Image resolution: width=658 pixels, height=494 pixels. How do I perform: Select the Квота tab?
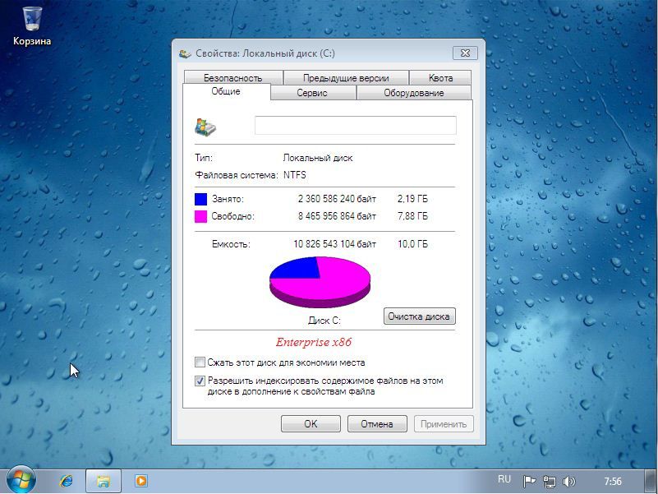click(x=440, y=78)
